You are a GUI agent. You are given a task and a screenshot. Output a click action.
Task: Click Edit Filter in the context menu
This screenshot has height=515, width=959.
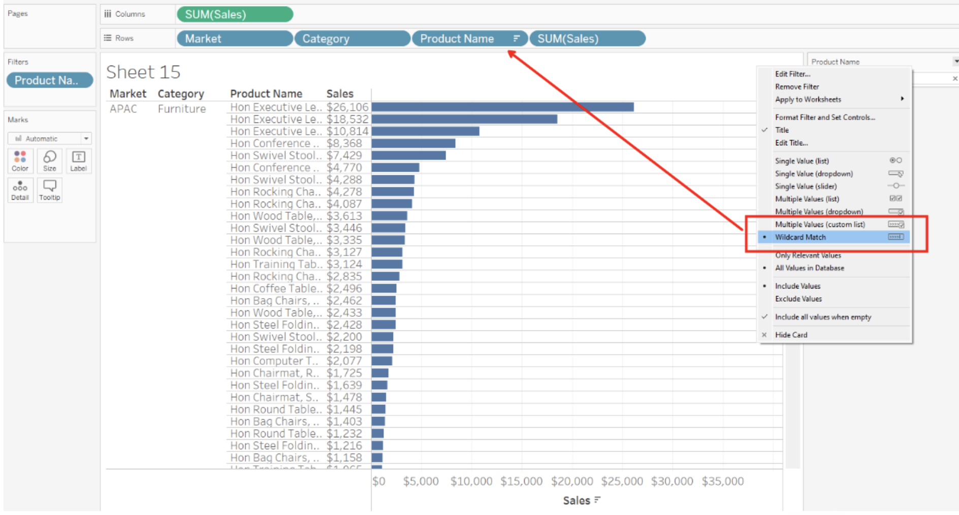click(x=792, y=74)
